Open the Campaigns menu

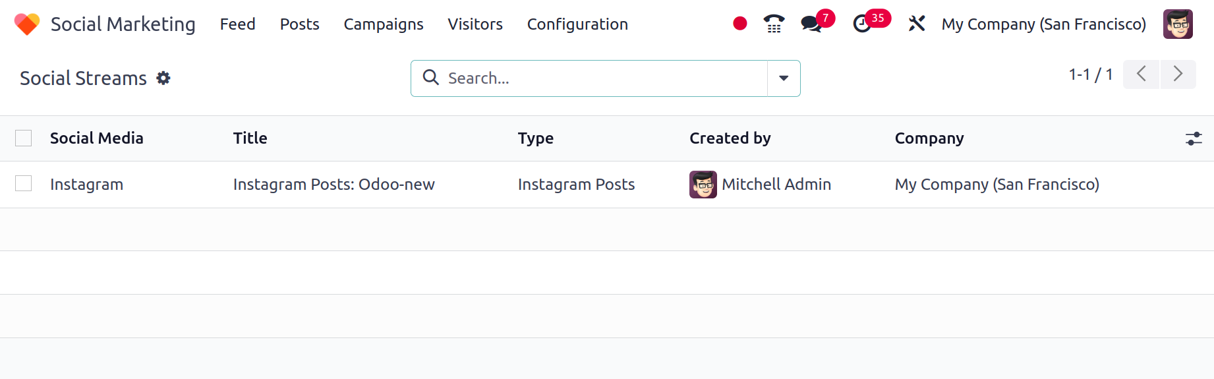tap(384, 24)
